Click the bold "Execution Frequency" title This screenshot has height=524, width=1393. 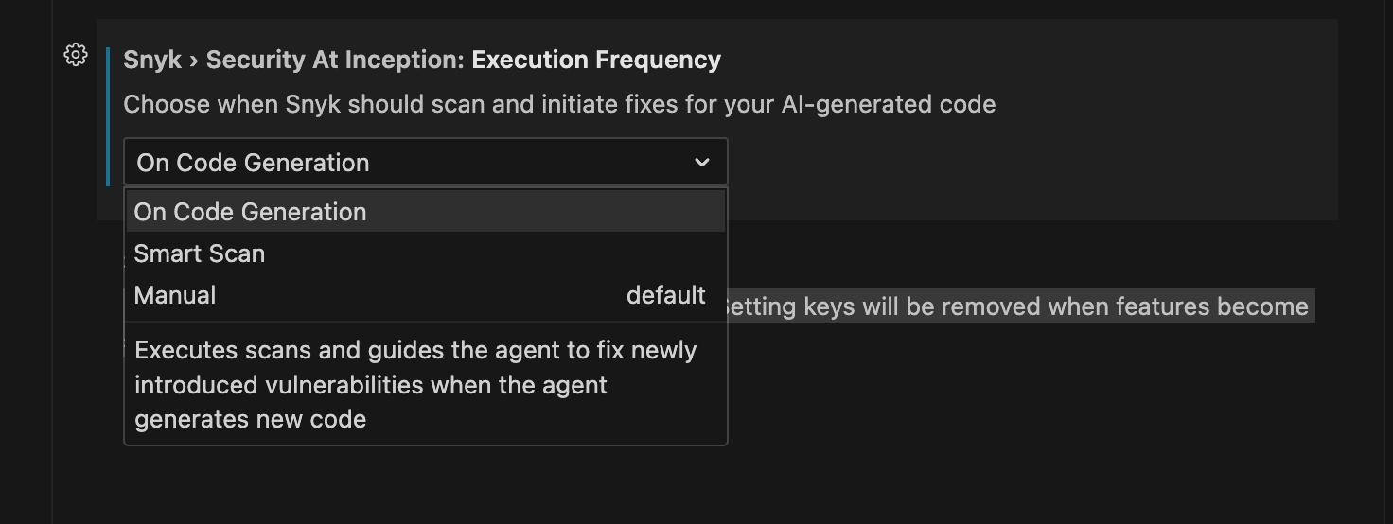coord(596,60)
